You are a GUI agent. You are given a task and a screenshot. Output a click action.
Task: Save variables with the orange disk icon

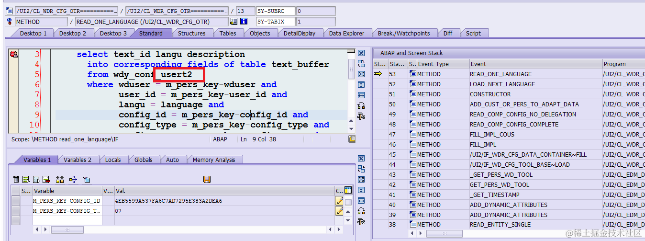(x=207, y=179)
